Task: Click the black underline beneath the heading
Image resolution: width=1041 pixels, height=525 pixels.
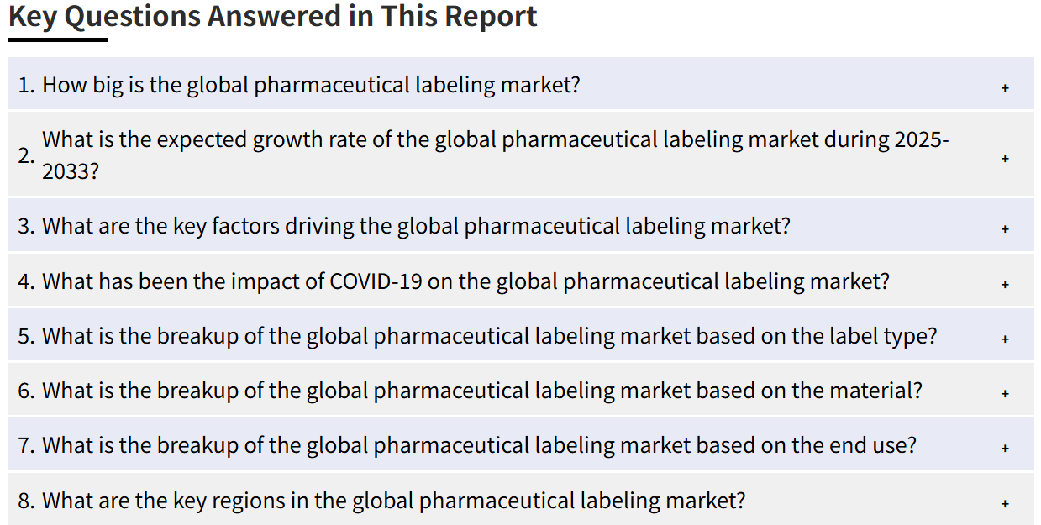Action: tap(58, 39)
